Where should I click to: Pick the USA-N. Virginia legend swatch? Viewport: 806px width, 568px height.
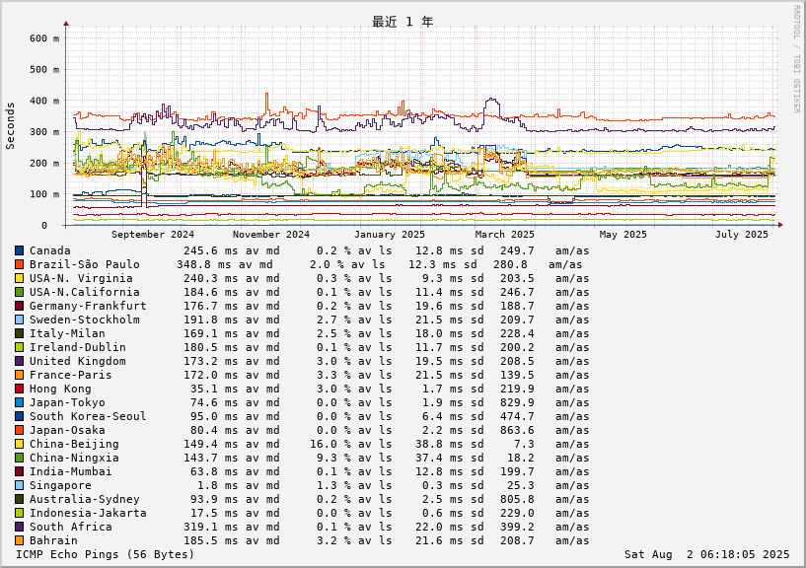pos(19,279)
